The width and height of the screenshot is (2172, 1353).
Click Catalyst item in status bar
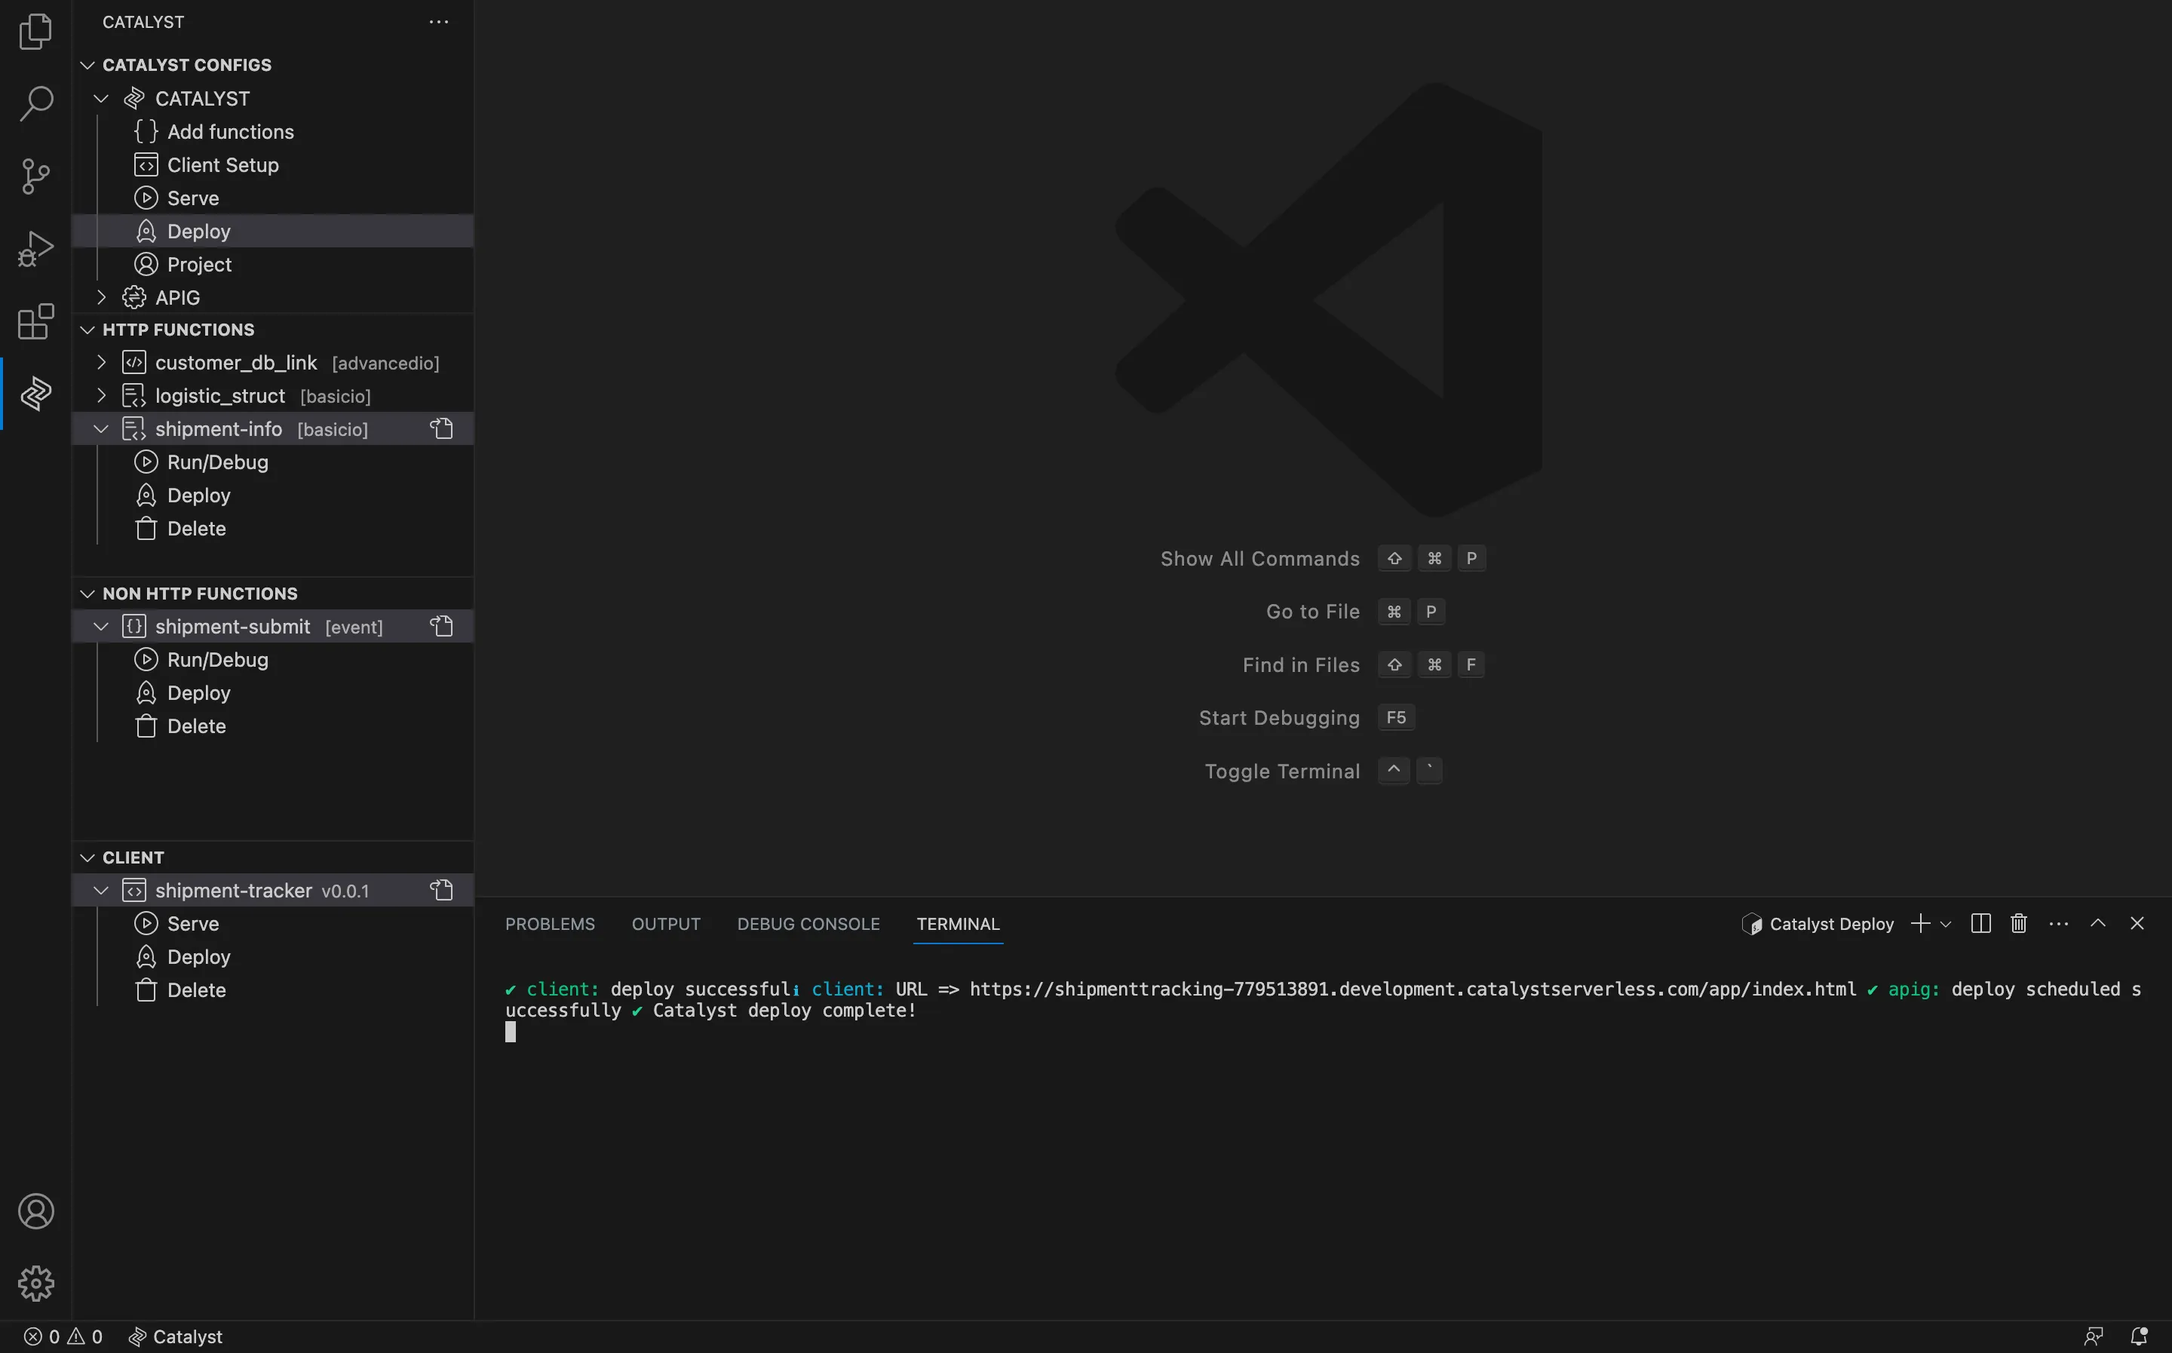coord(175,1336)
